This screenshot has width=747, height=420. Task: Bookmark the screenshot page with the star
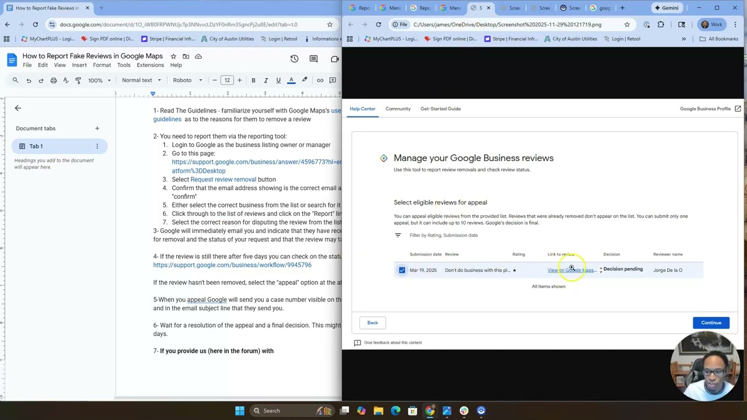(x=627, y=24)
